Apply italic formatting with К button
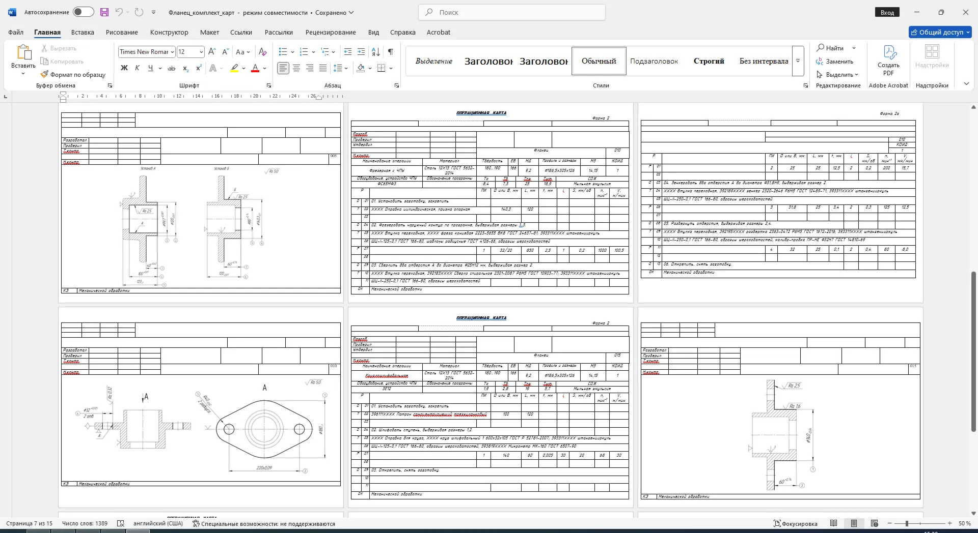The image size is (978, 533). pyautogui.click(x=137, y=68)
